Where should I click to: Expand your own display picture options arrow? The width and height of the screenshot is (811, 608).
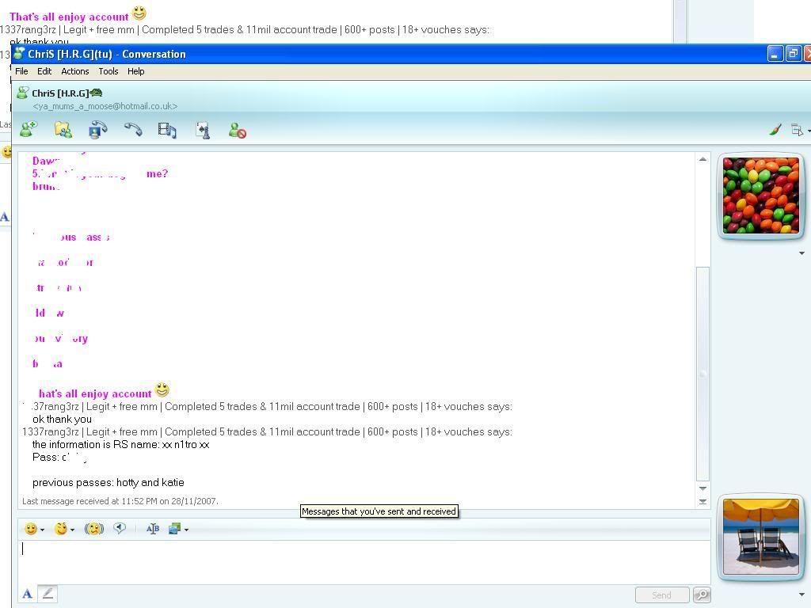801,594
